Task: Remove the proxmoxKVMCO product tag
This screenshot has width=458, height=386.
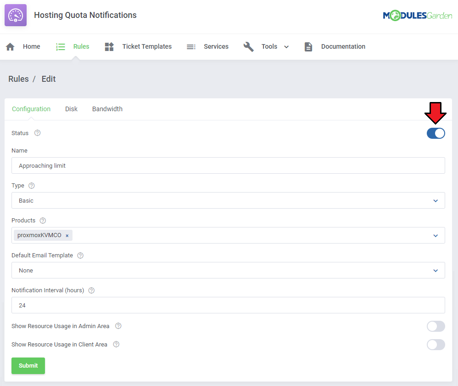Action: tap(67, 236)
